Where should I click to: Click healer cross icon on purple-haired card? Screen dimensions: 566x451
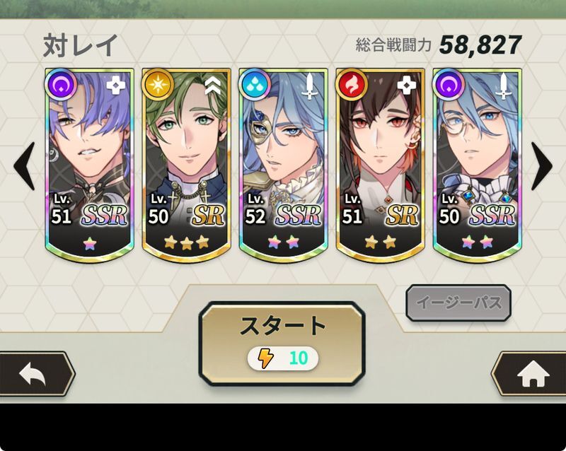(x=115, y=86)
